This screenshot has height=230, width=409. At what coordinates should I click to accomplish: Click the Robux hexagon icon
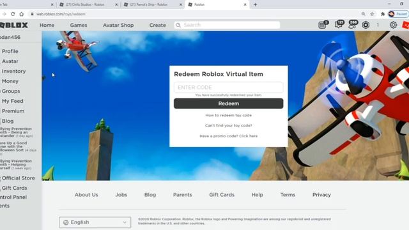click(366, 25)
